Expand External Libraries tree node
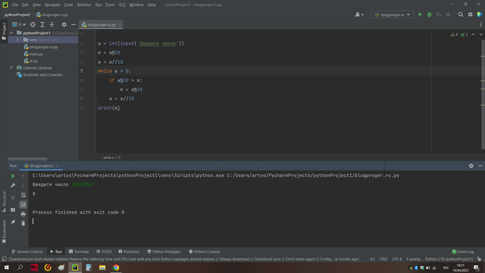 pos(11,67)
